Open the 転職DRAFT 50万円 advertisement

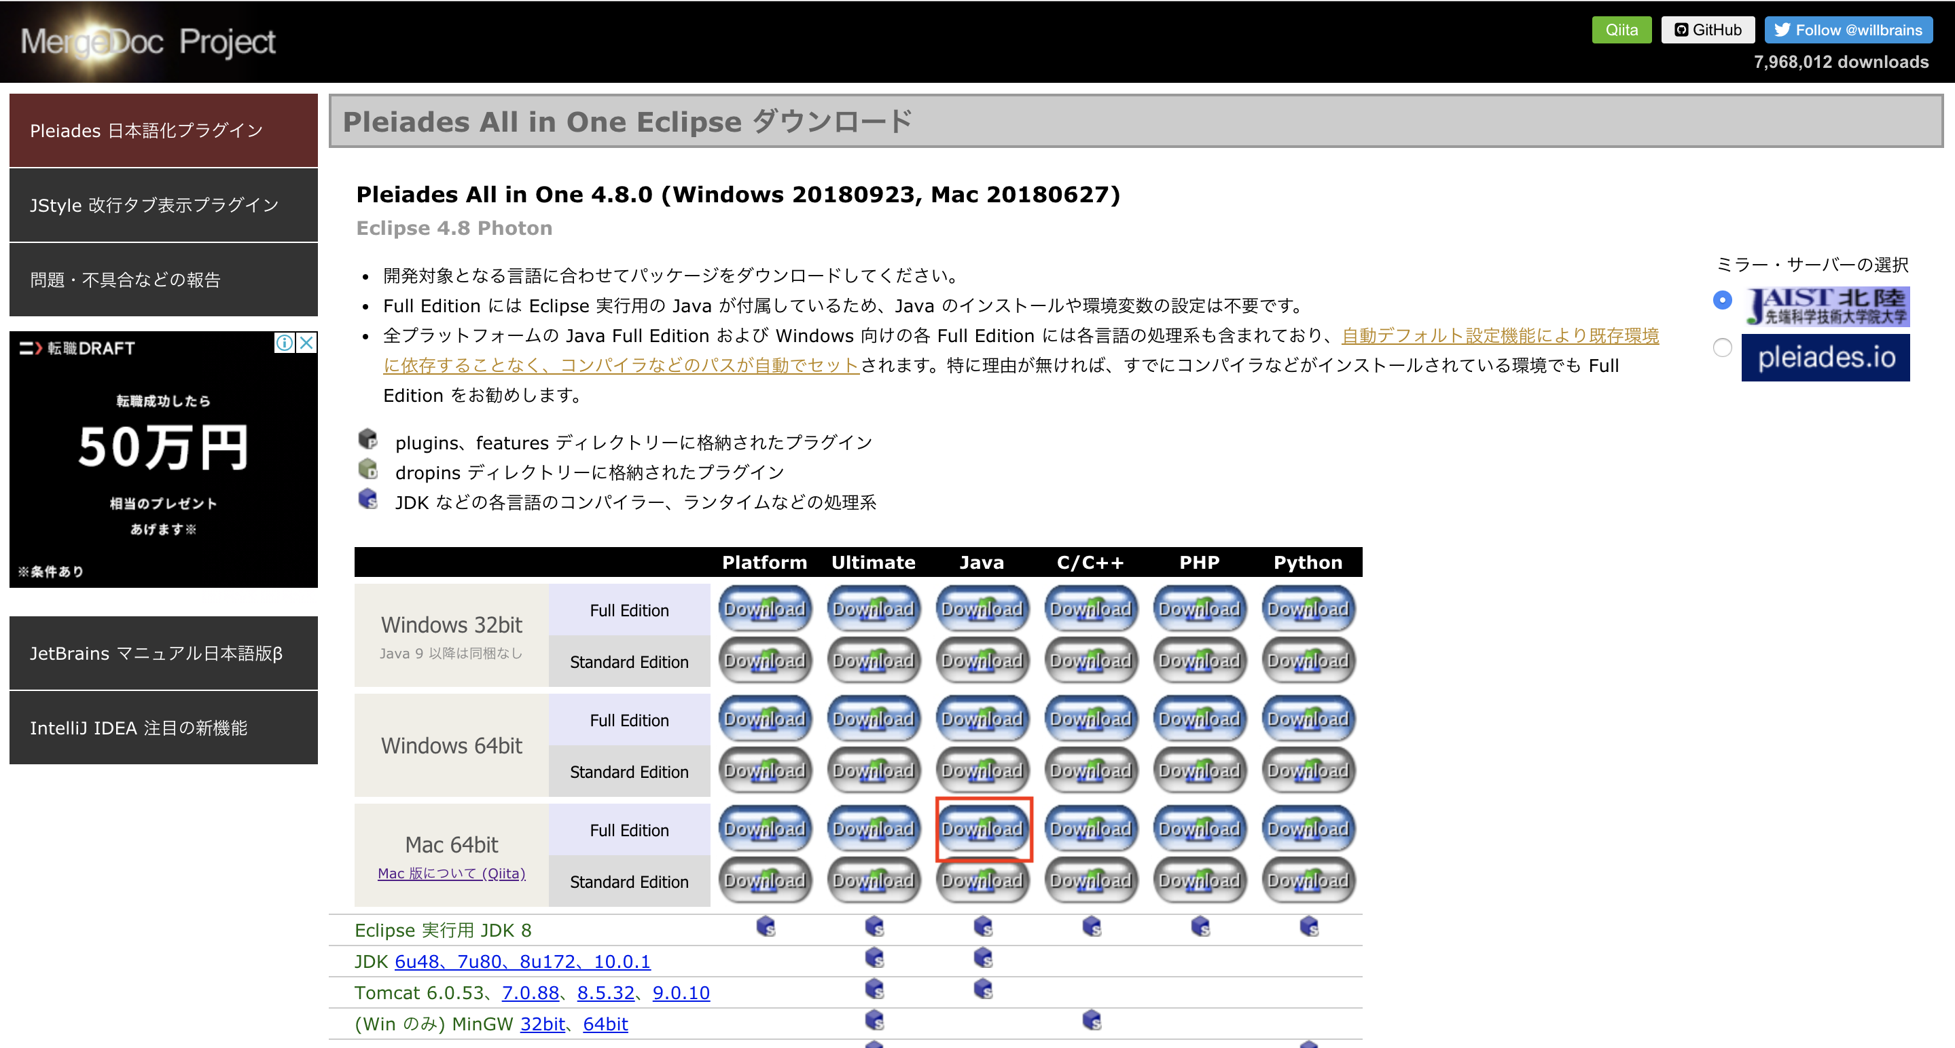click(163, 460)
